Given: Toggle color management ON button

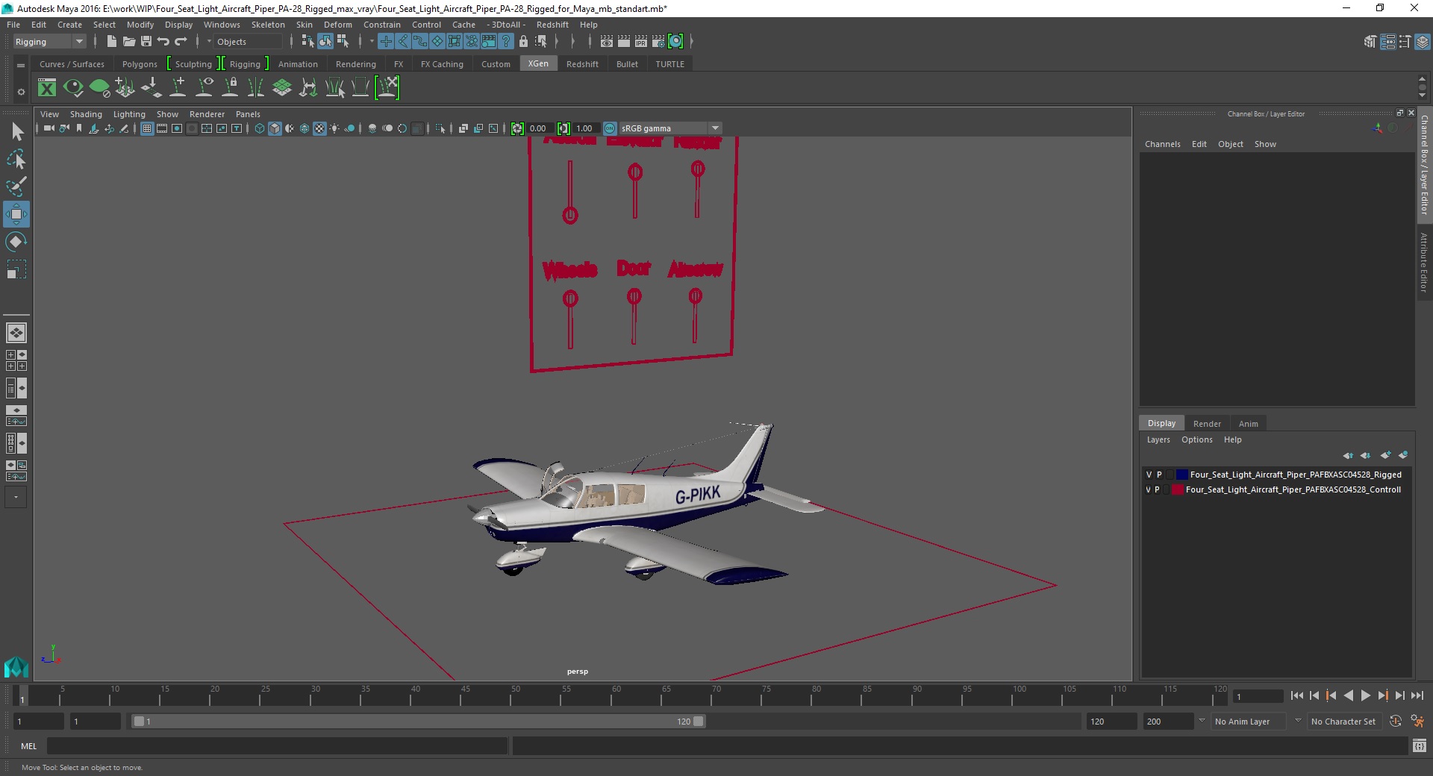Looking at the screenshot, I should (610, 128).
